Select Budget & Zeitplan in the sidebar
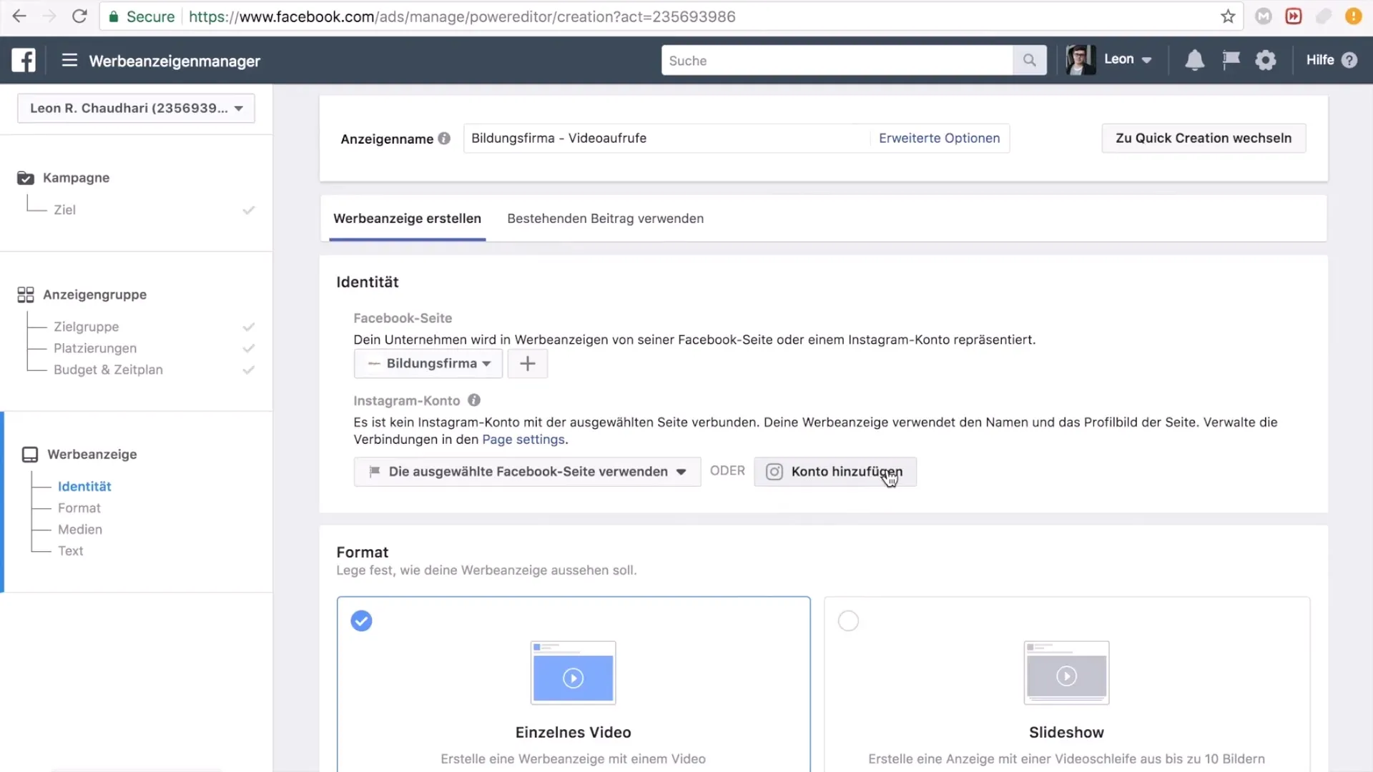1373x772 pixels. [108, 370]
